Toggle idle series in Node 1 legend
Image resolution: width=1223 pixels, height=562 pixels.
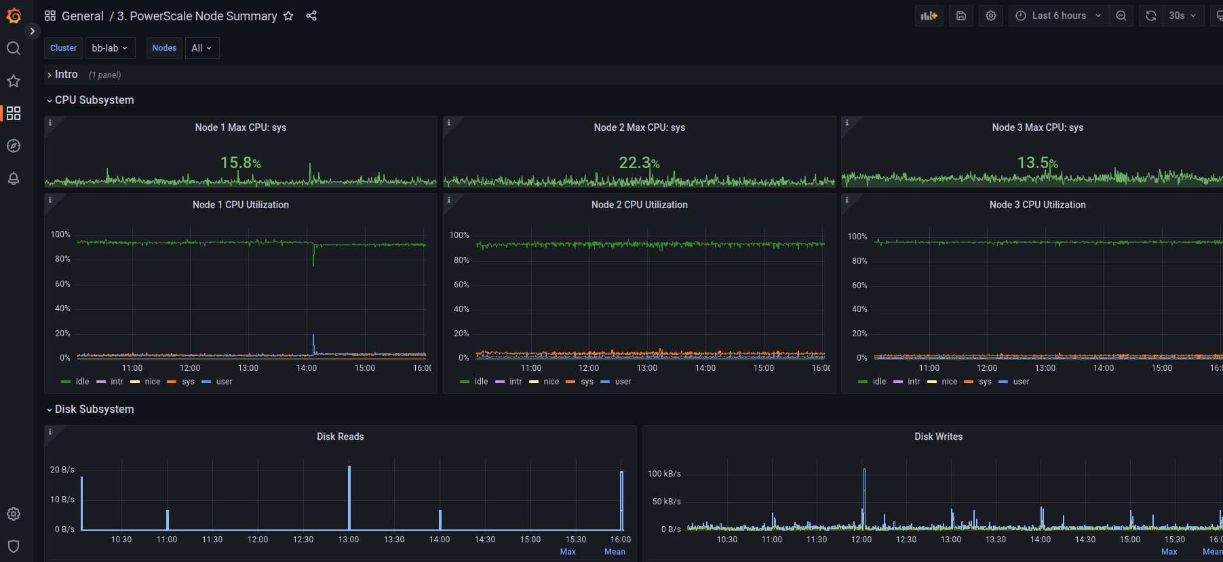pyautogui.click(x=83, y=382)
